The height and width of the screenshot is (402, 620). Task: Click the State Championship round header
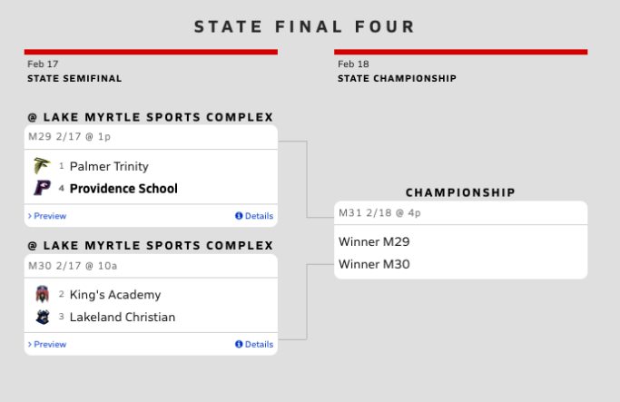pyautogui.click(x=397, y=79)
